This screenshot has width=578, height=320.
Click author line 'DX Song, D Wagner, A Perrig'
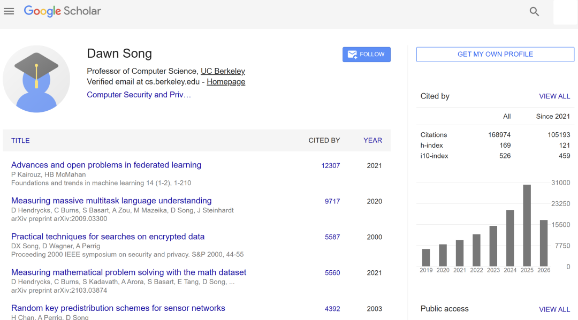[55, 246]
